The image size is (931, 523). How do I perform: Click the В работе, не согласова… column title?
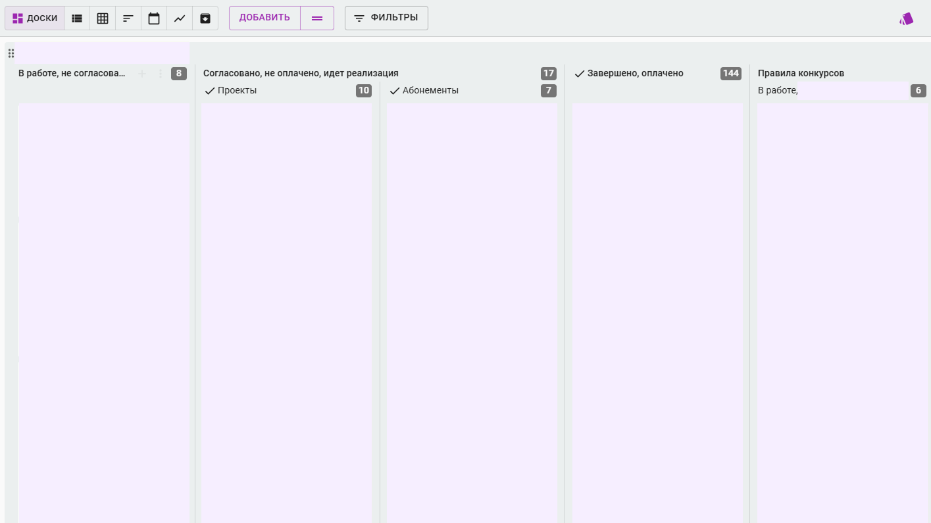[x=72, y=74]
